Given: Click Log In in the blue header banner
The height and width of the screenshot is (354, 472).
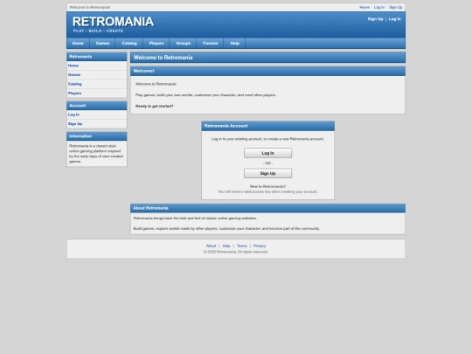Looking at the screenshot, I should point(394,19).
